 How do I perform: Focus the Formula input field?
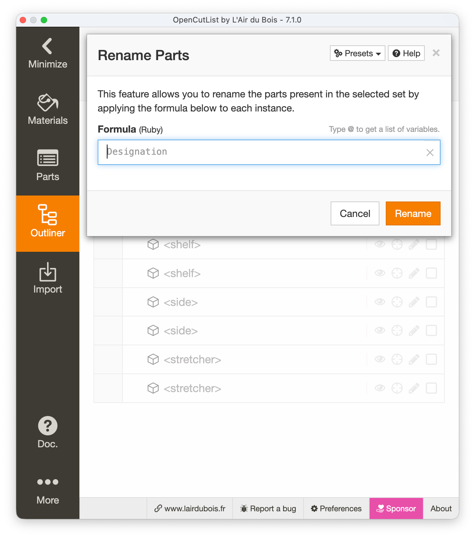click(x=263, y=152)
